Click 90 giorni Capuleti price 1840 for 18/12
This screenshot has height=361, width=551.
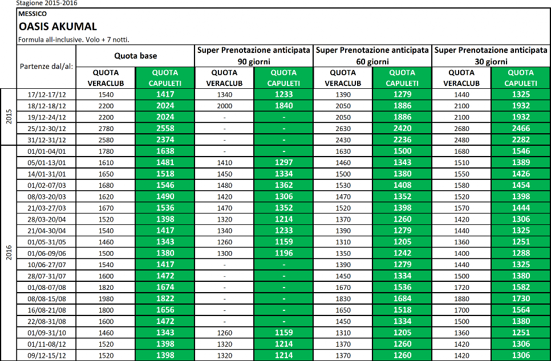283,105
